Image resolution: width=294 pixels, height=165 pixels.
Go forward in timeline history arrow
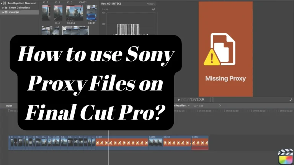[220, 105]
